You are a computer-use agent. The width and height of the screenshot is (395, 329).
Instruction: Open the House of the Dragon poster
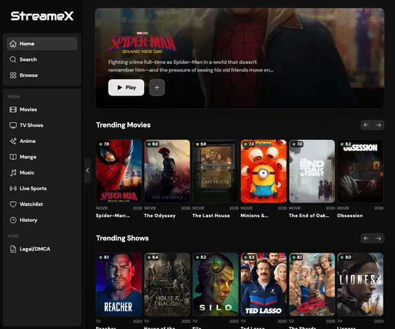point(167,284)
